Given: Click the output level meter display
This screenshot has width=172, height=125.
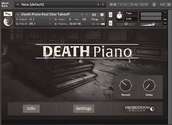Looking at the screenshot, I should coord(151,16).
